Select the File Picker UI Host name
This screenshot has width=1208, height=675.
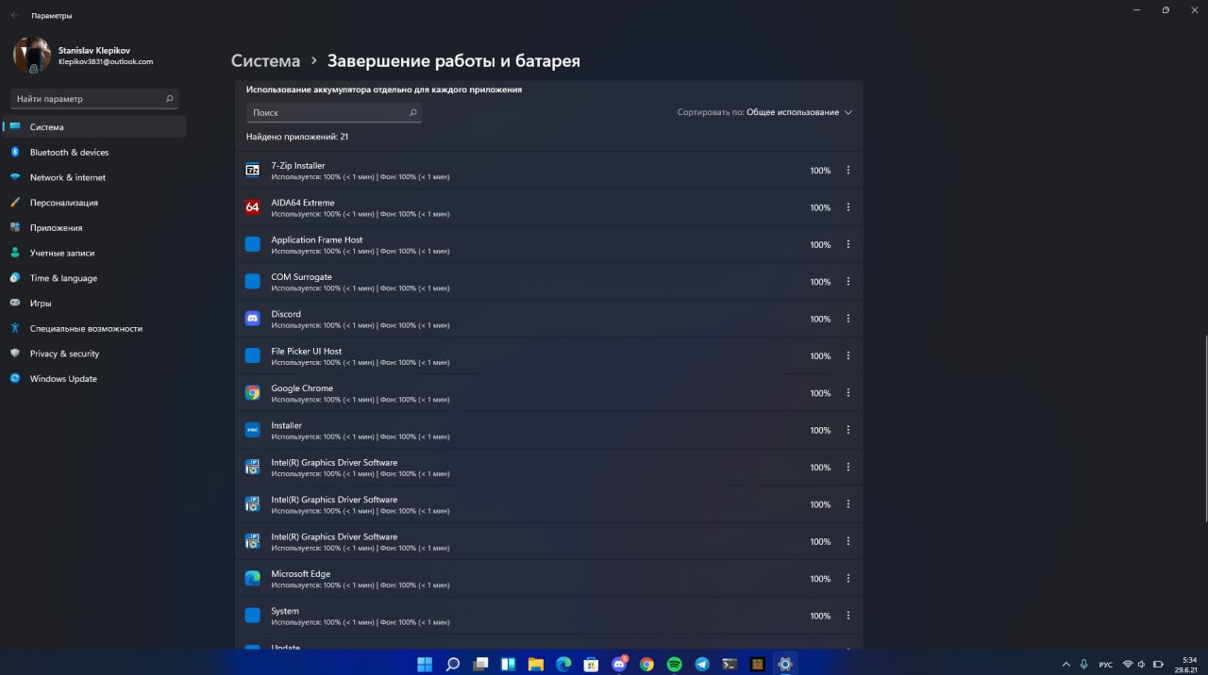coord(306,351)
